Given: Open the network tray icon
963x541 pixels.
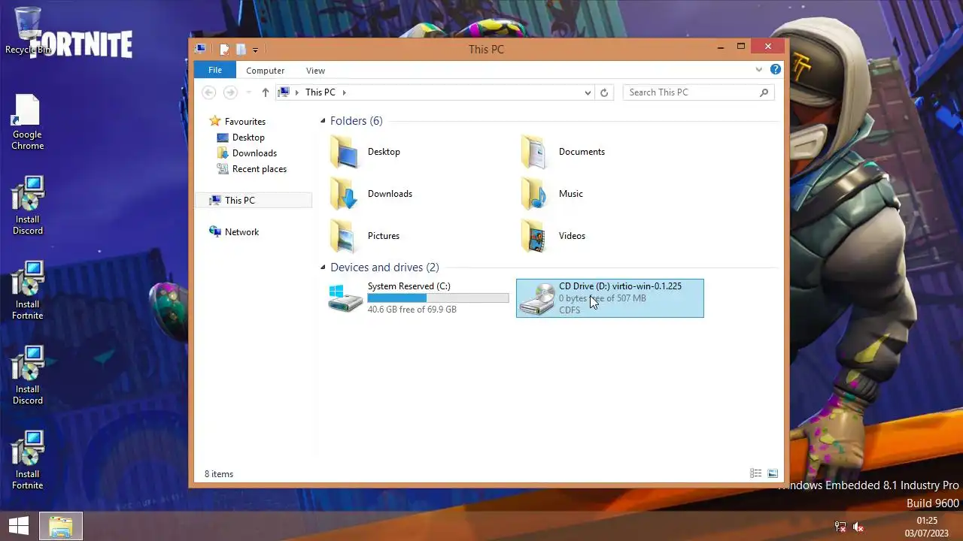Looking at the screenshot, I should pyautogui.click(x=840, y=527).
